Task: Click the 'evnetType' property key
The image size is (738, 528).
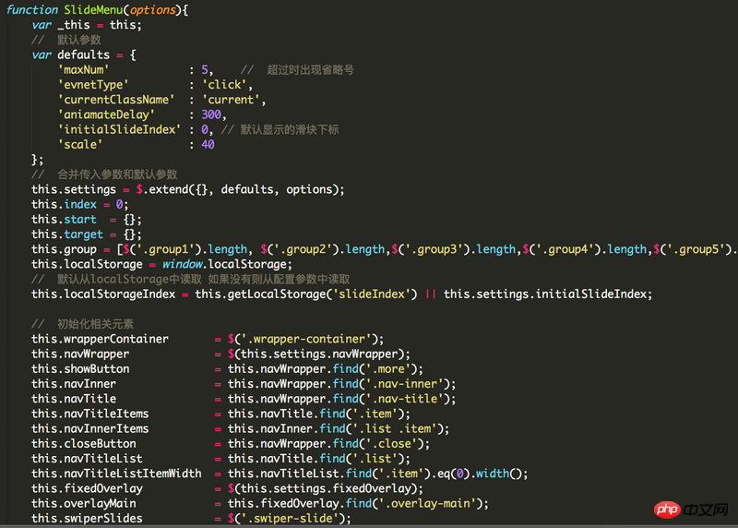Action: coord(93,84)
